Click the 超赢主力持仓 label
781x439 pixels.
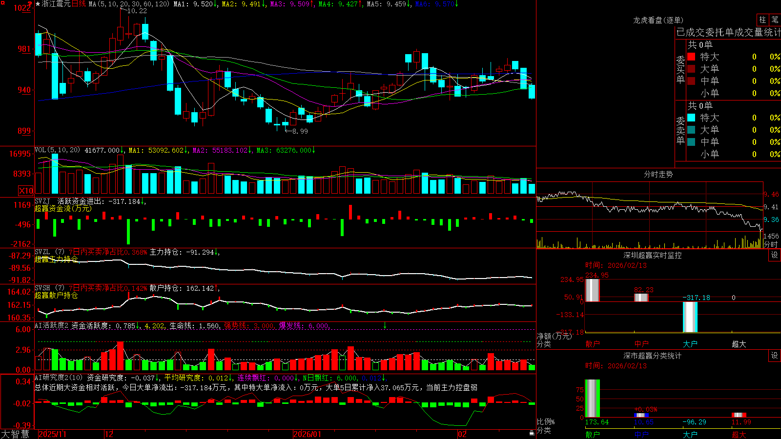coord(56,259)
